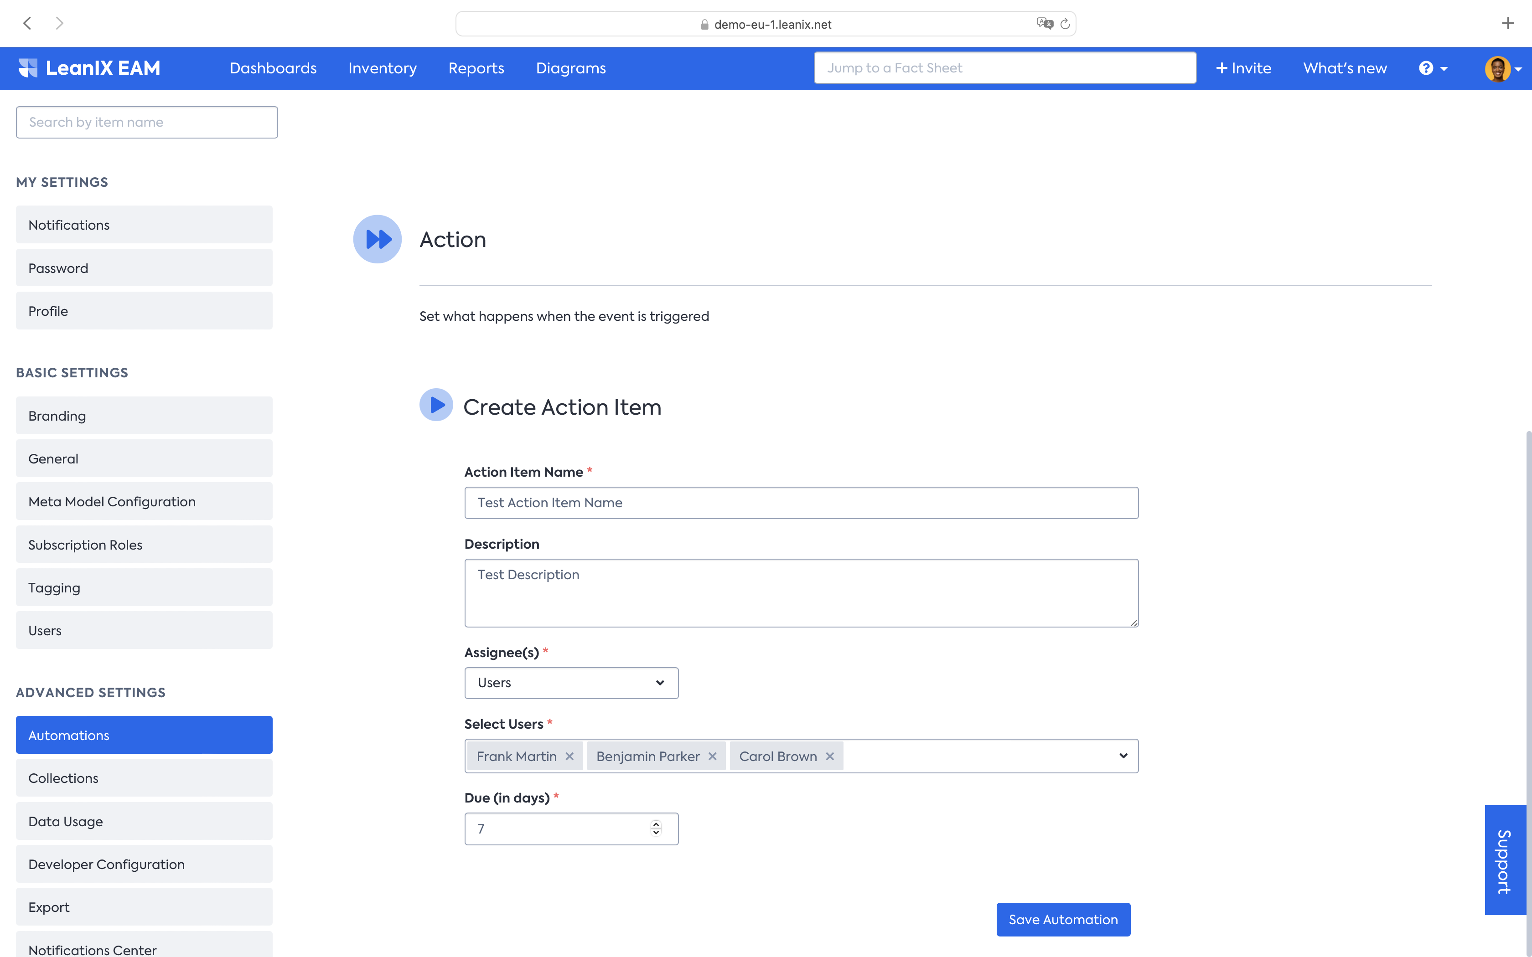The width and height of the screenshot is (1532, 957).
Task: Click the Save Automation button
Action: pyautogui.click(x=1063, y=919)
